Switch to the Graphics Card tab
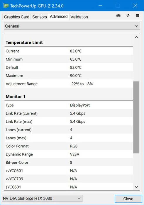Image resolution: width=144 pixels, height=205 pixels. [x=16, y=17]
